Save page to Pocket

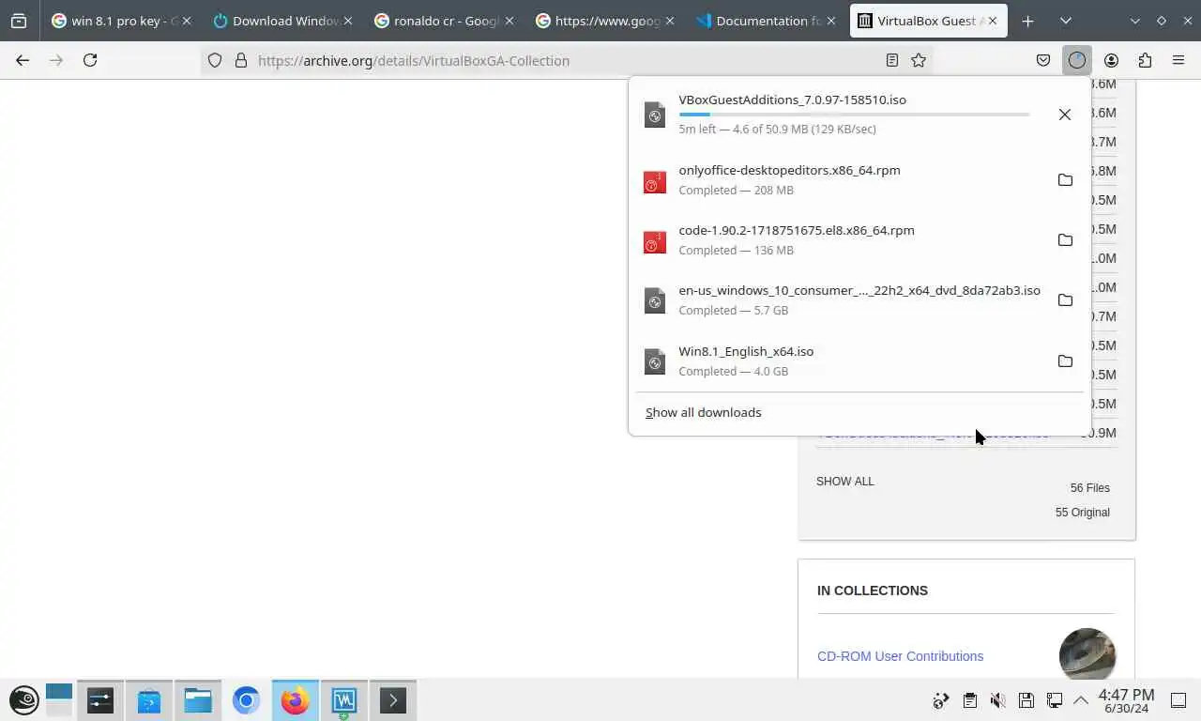tap(1043, 60)
